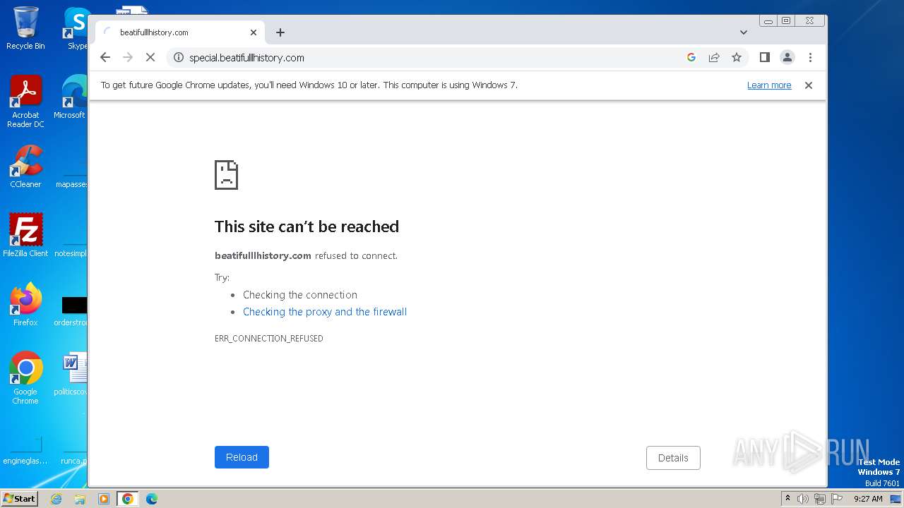Open the Windows Start menu
The height and width of the screenshot is (508, 904).
click(x=19, y=498)
